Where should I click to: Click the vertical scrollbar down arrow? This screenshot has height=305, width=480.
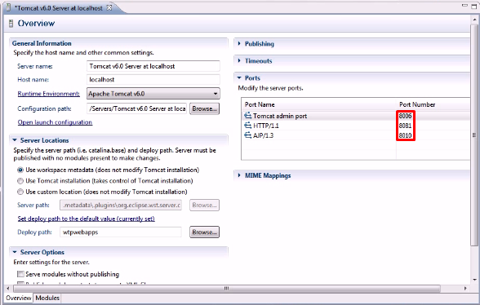click(x=474, y=279)
